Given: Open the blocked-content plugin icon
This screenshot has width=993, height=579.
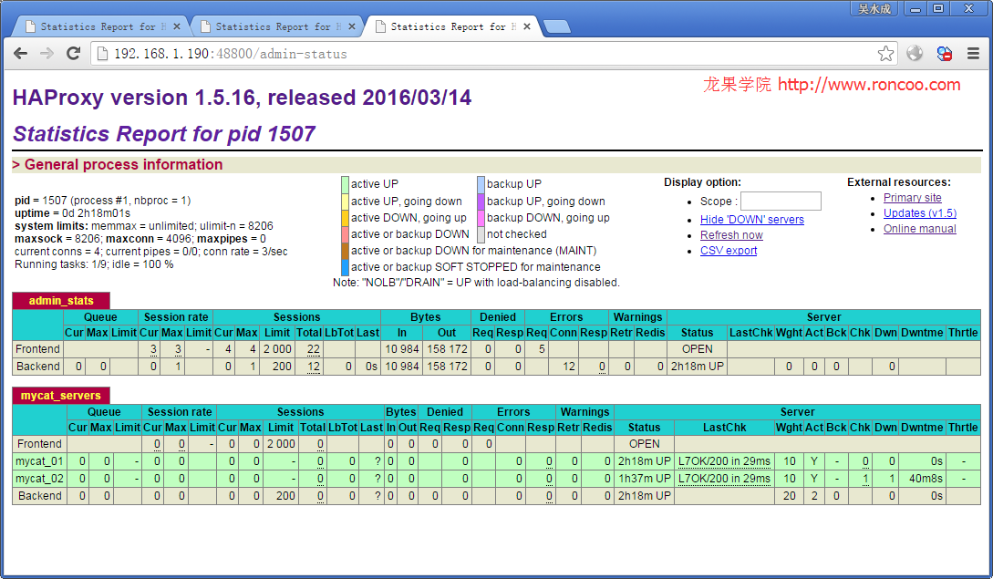Looking at the screenshot, I should click(x=943, y=54).
